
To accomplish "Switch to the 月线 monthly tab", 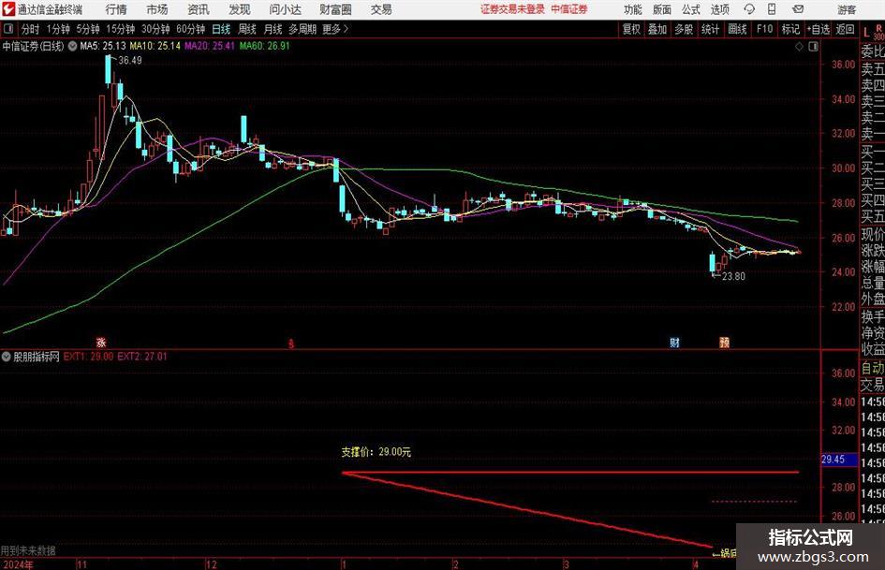I will pos(273,29).
